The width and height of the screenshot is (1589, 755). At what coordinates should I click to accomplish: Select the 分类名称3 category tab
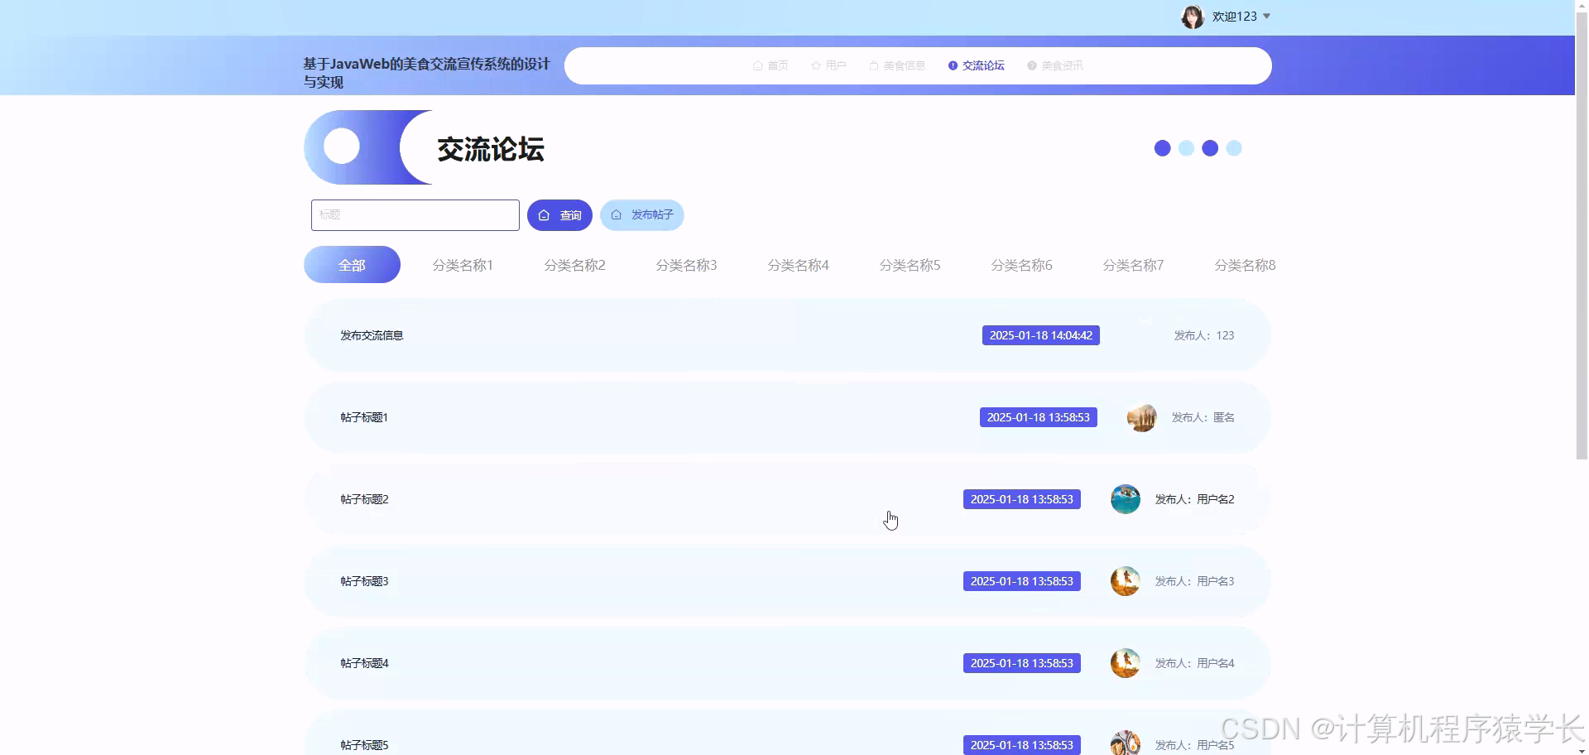coord(686,265)
